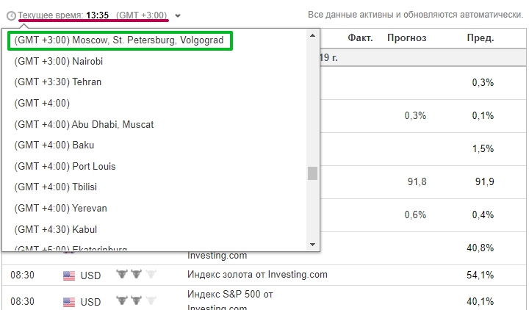Image resolution: width=529 pixels, height=310 pixels.
Task: Click the timezone list scroll-up arrow
Action: tap(312, 35)
